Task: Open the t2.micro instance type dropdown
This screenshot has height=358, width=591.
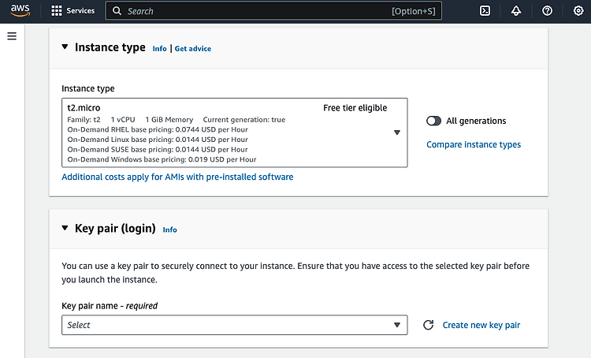Action: (x=235, y=132)
